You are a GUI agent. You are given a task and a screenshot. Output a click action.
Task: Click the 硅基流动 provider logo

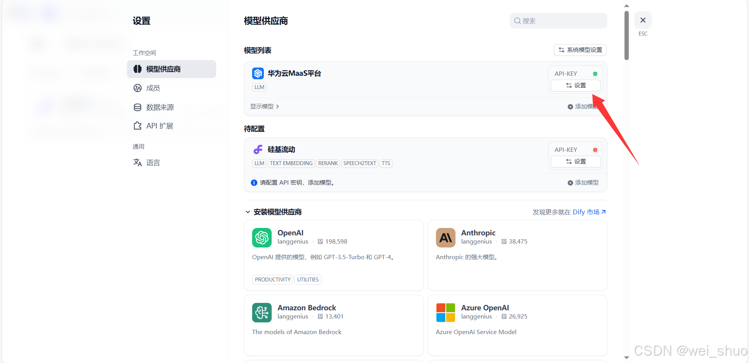(x=258, y=149)
